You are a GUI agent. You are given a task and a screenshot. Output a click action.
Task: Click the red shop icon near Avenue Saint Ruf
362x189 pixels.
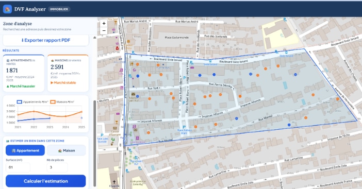[x=117, y=48]
